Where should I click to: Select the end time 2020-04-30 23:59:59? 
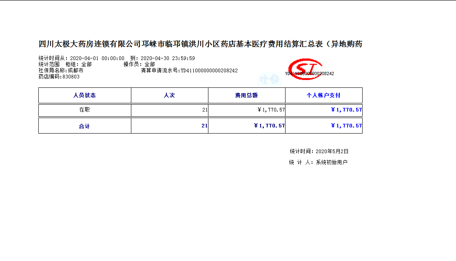click(x=168, y=58)
